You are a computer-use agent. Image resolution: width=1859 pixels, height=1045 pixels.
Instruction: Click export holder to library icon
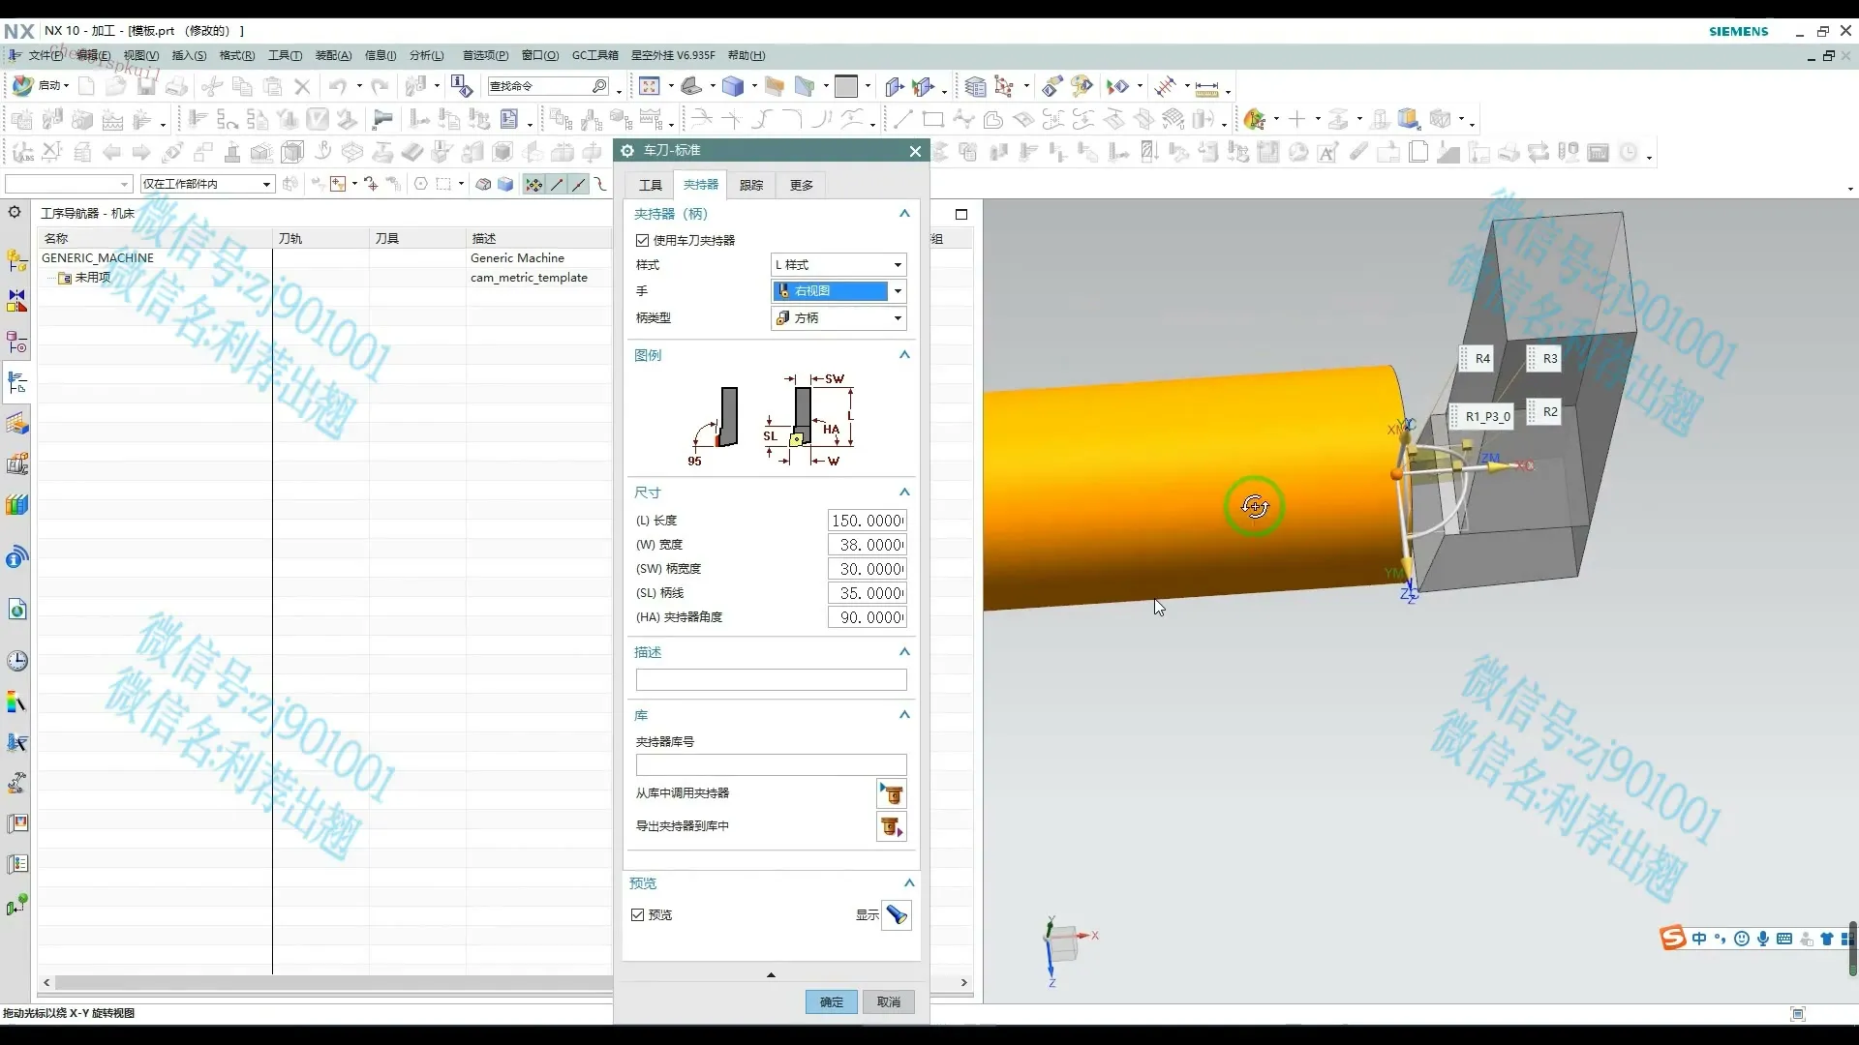coord(891,827)
